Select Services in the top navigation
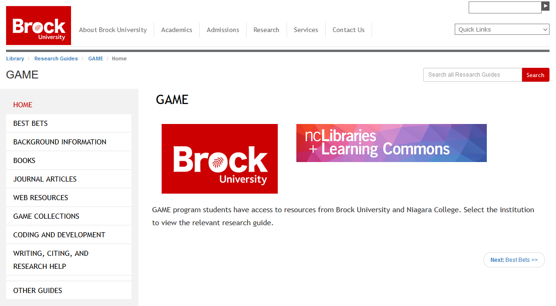The width and height of the screenshot is (556, 306). (306, 30)
